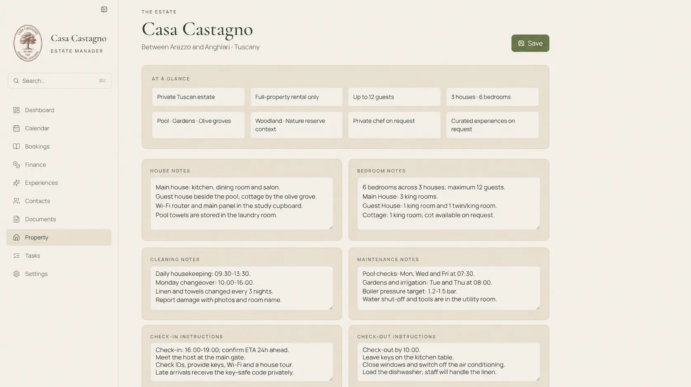The image size is (691, 387).
Task: Click the Calendar icon in sidebar
Action: pyautogui.click(x=17, y=128)
